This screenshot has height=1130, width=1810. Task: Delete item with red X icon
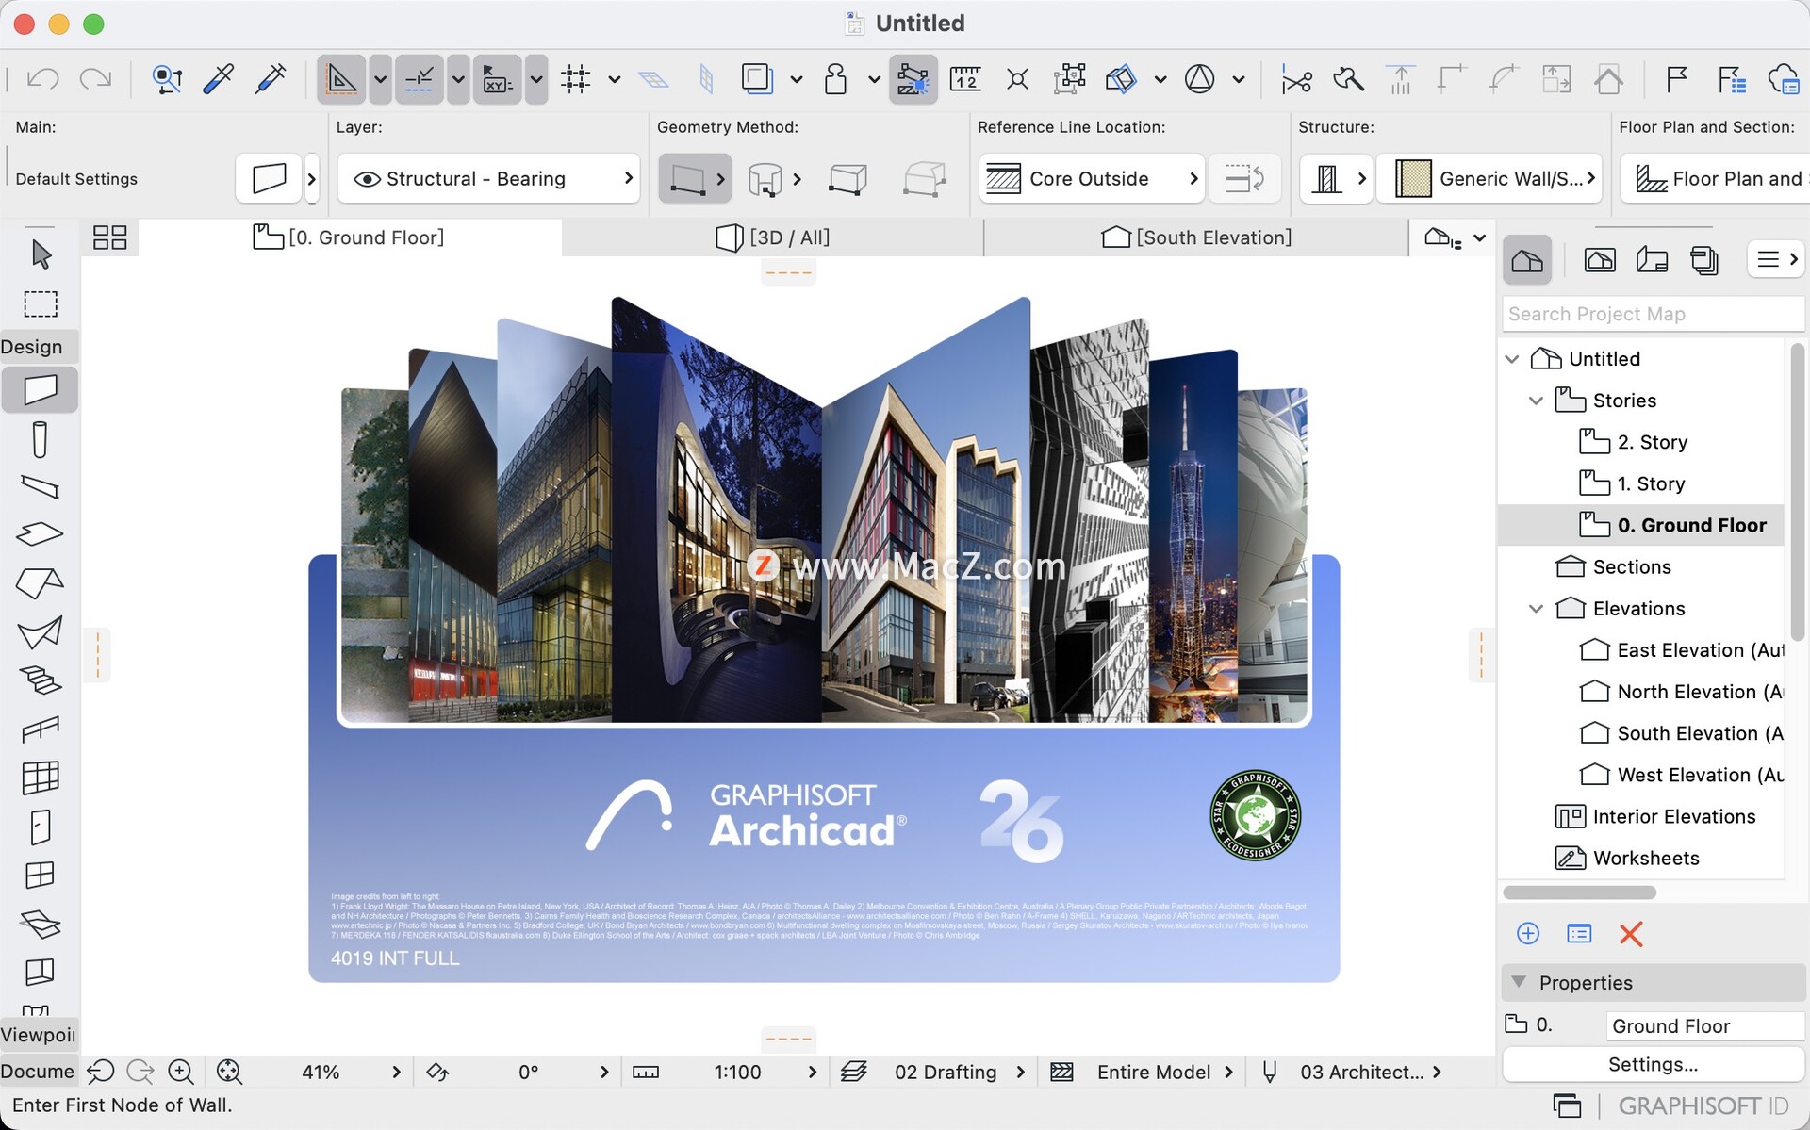coord(1630,934)
